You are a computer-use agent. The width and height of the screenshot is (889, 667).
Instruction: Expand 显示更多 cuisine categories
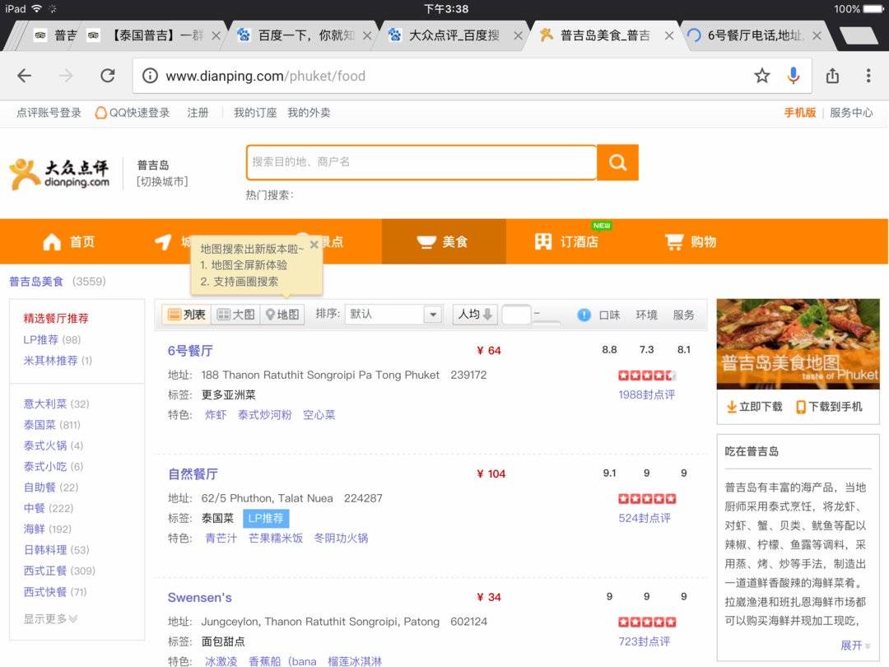click(x=50, y=618)
